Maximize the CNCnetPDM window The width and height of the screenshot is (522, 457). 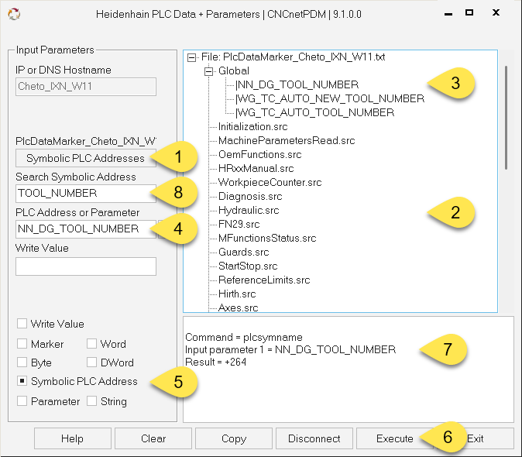pyautogui.click(x=469, y=12)
